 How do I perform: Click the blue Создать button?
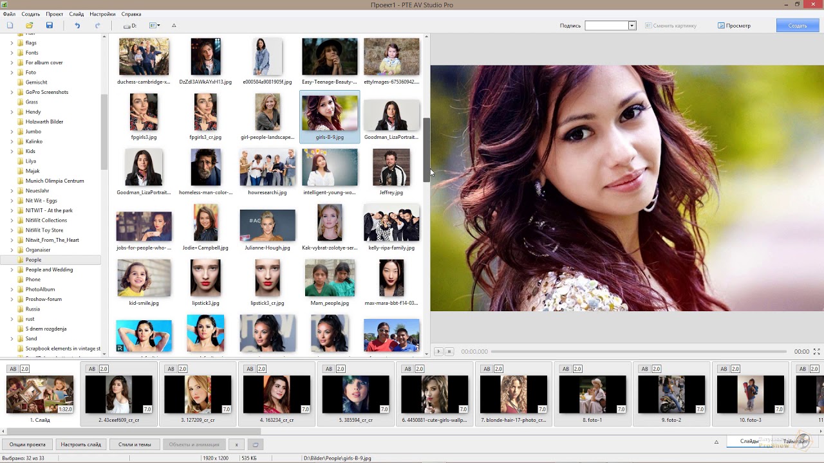tap(797, 26)
